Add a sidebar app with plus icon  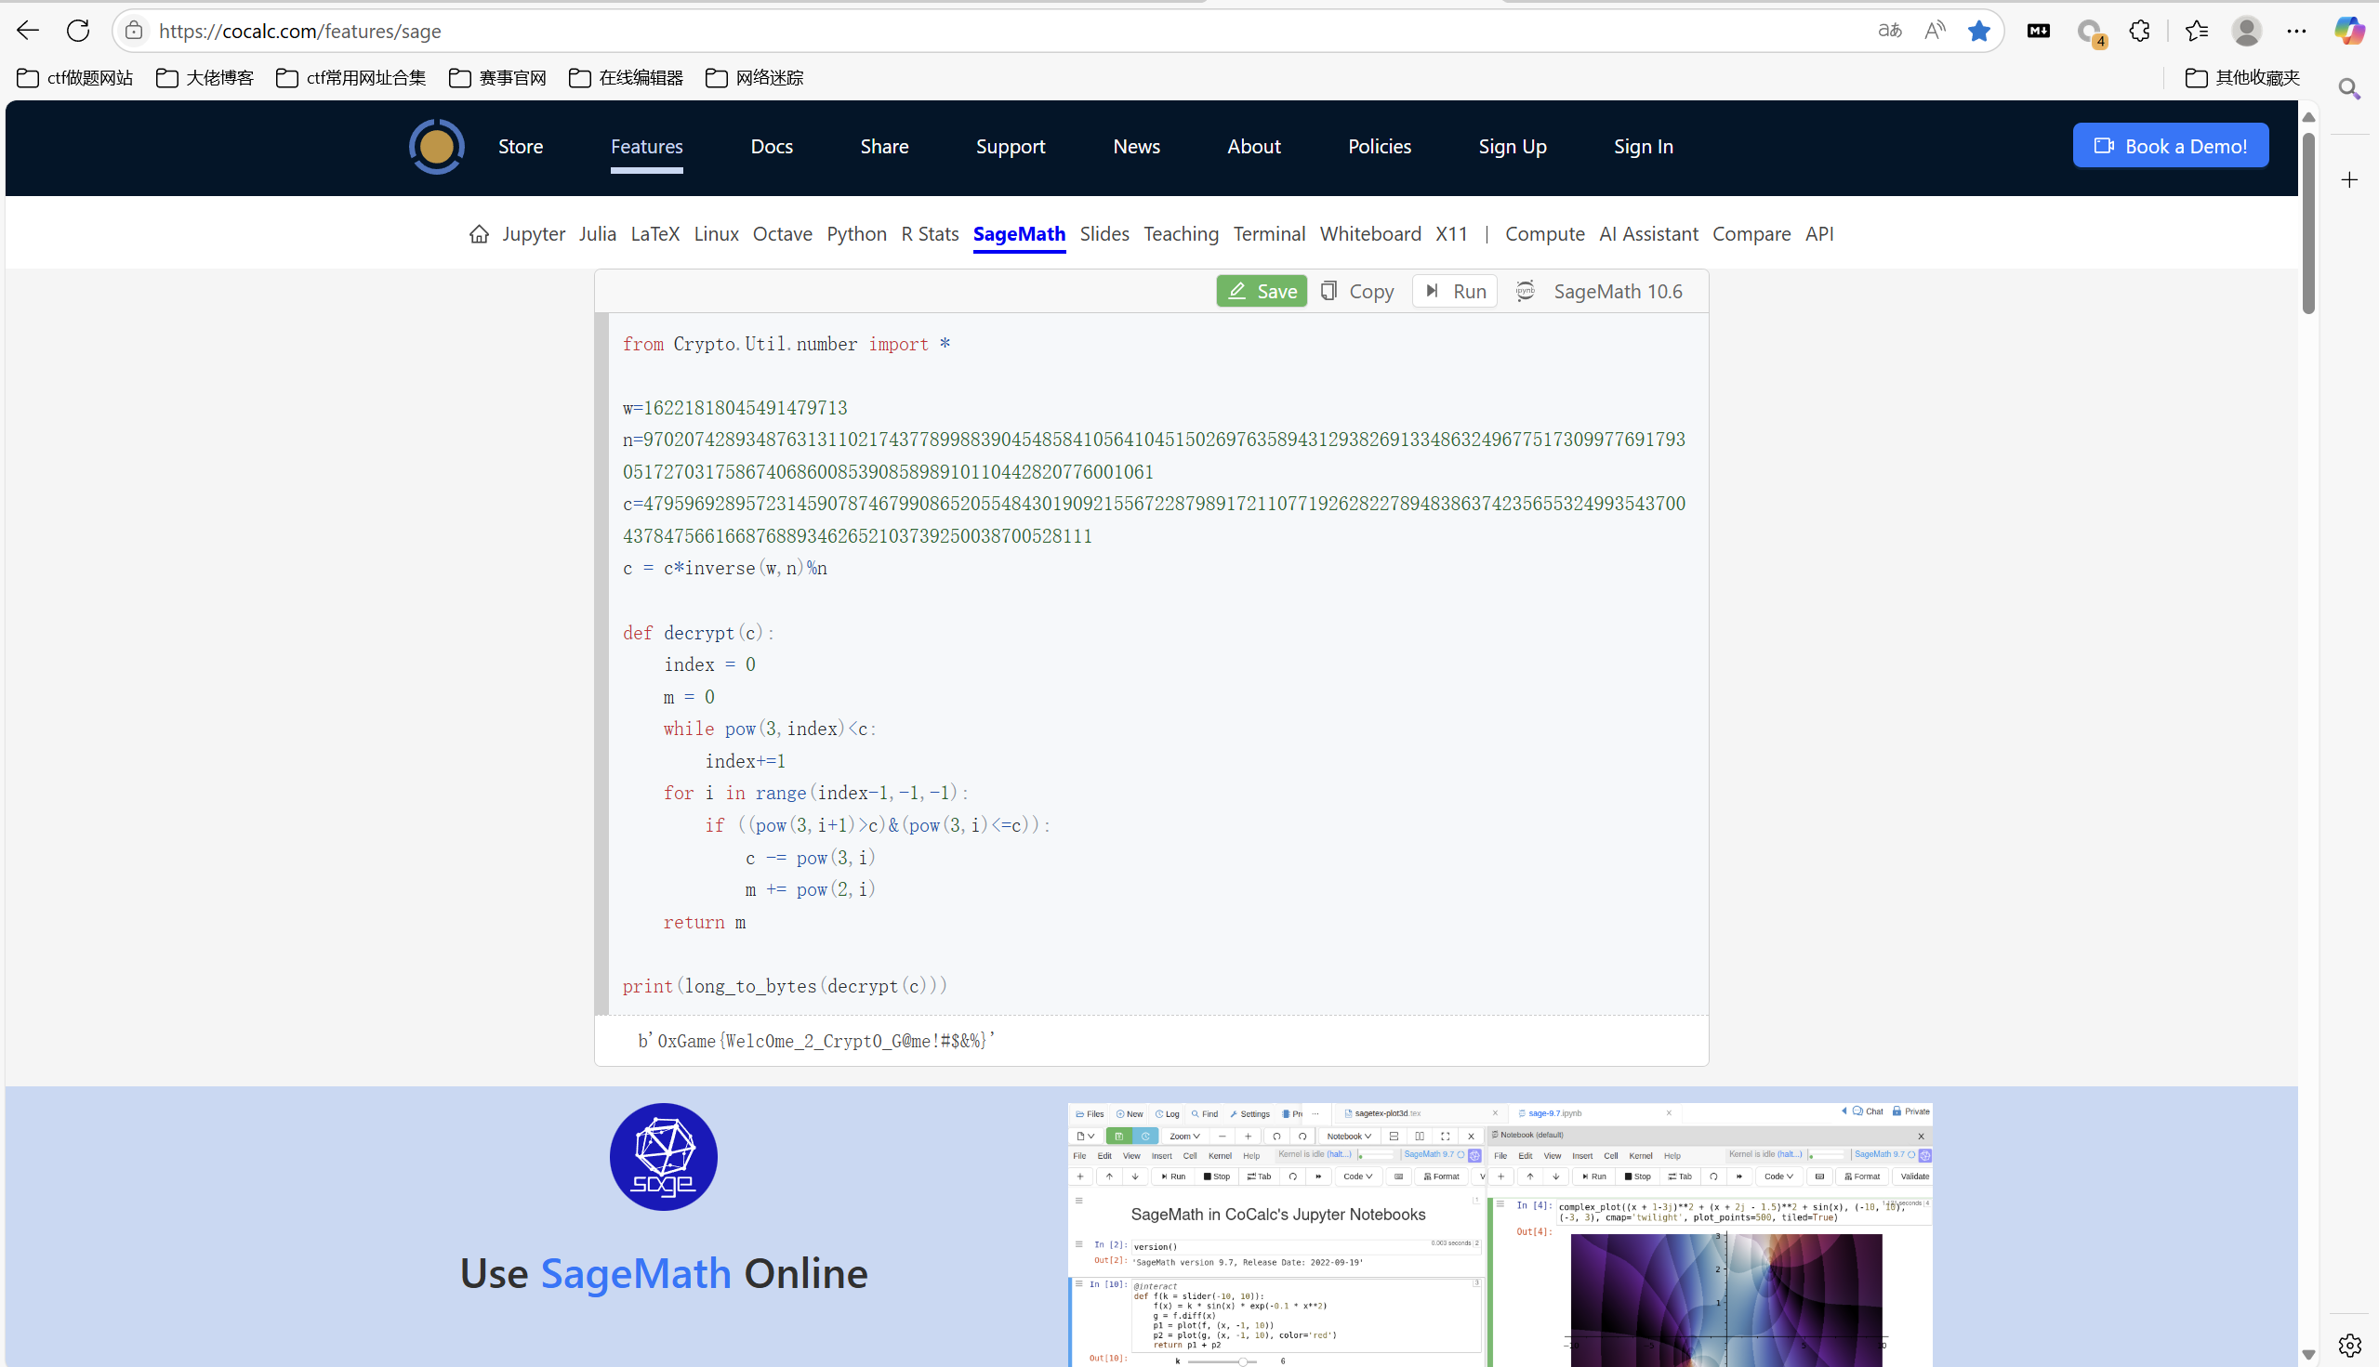(x=2349, y=179)
